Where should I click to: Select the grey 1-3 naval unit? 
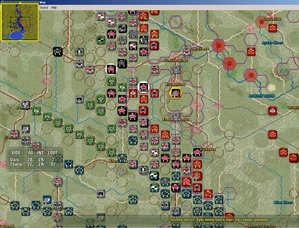[79, 99]
